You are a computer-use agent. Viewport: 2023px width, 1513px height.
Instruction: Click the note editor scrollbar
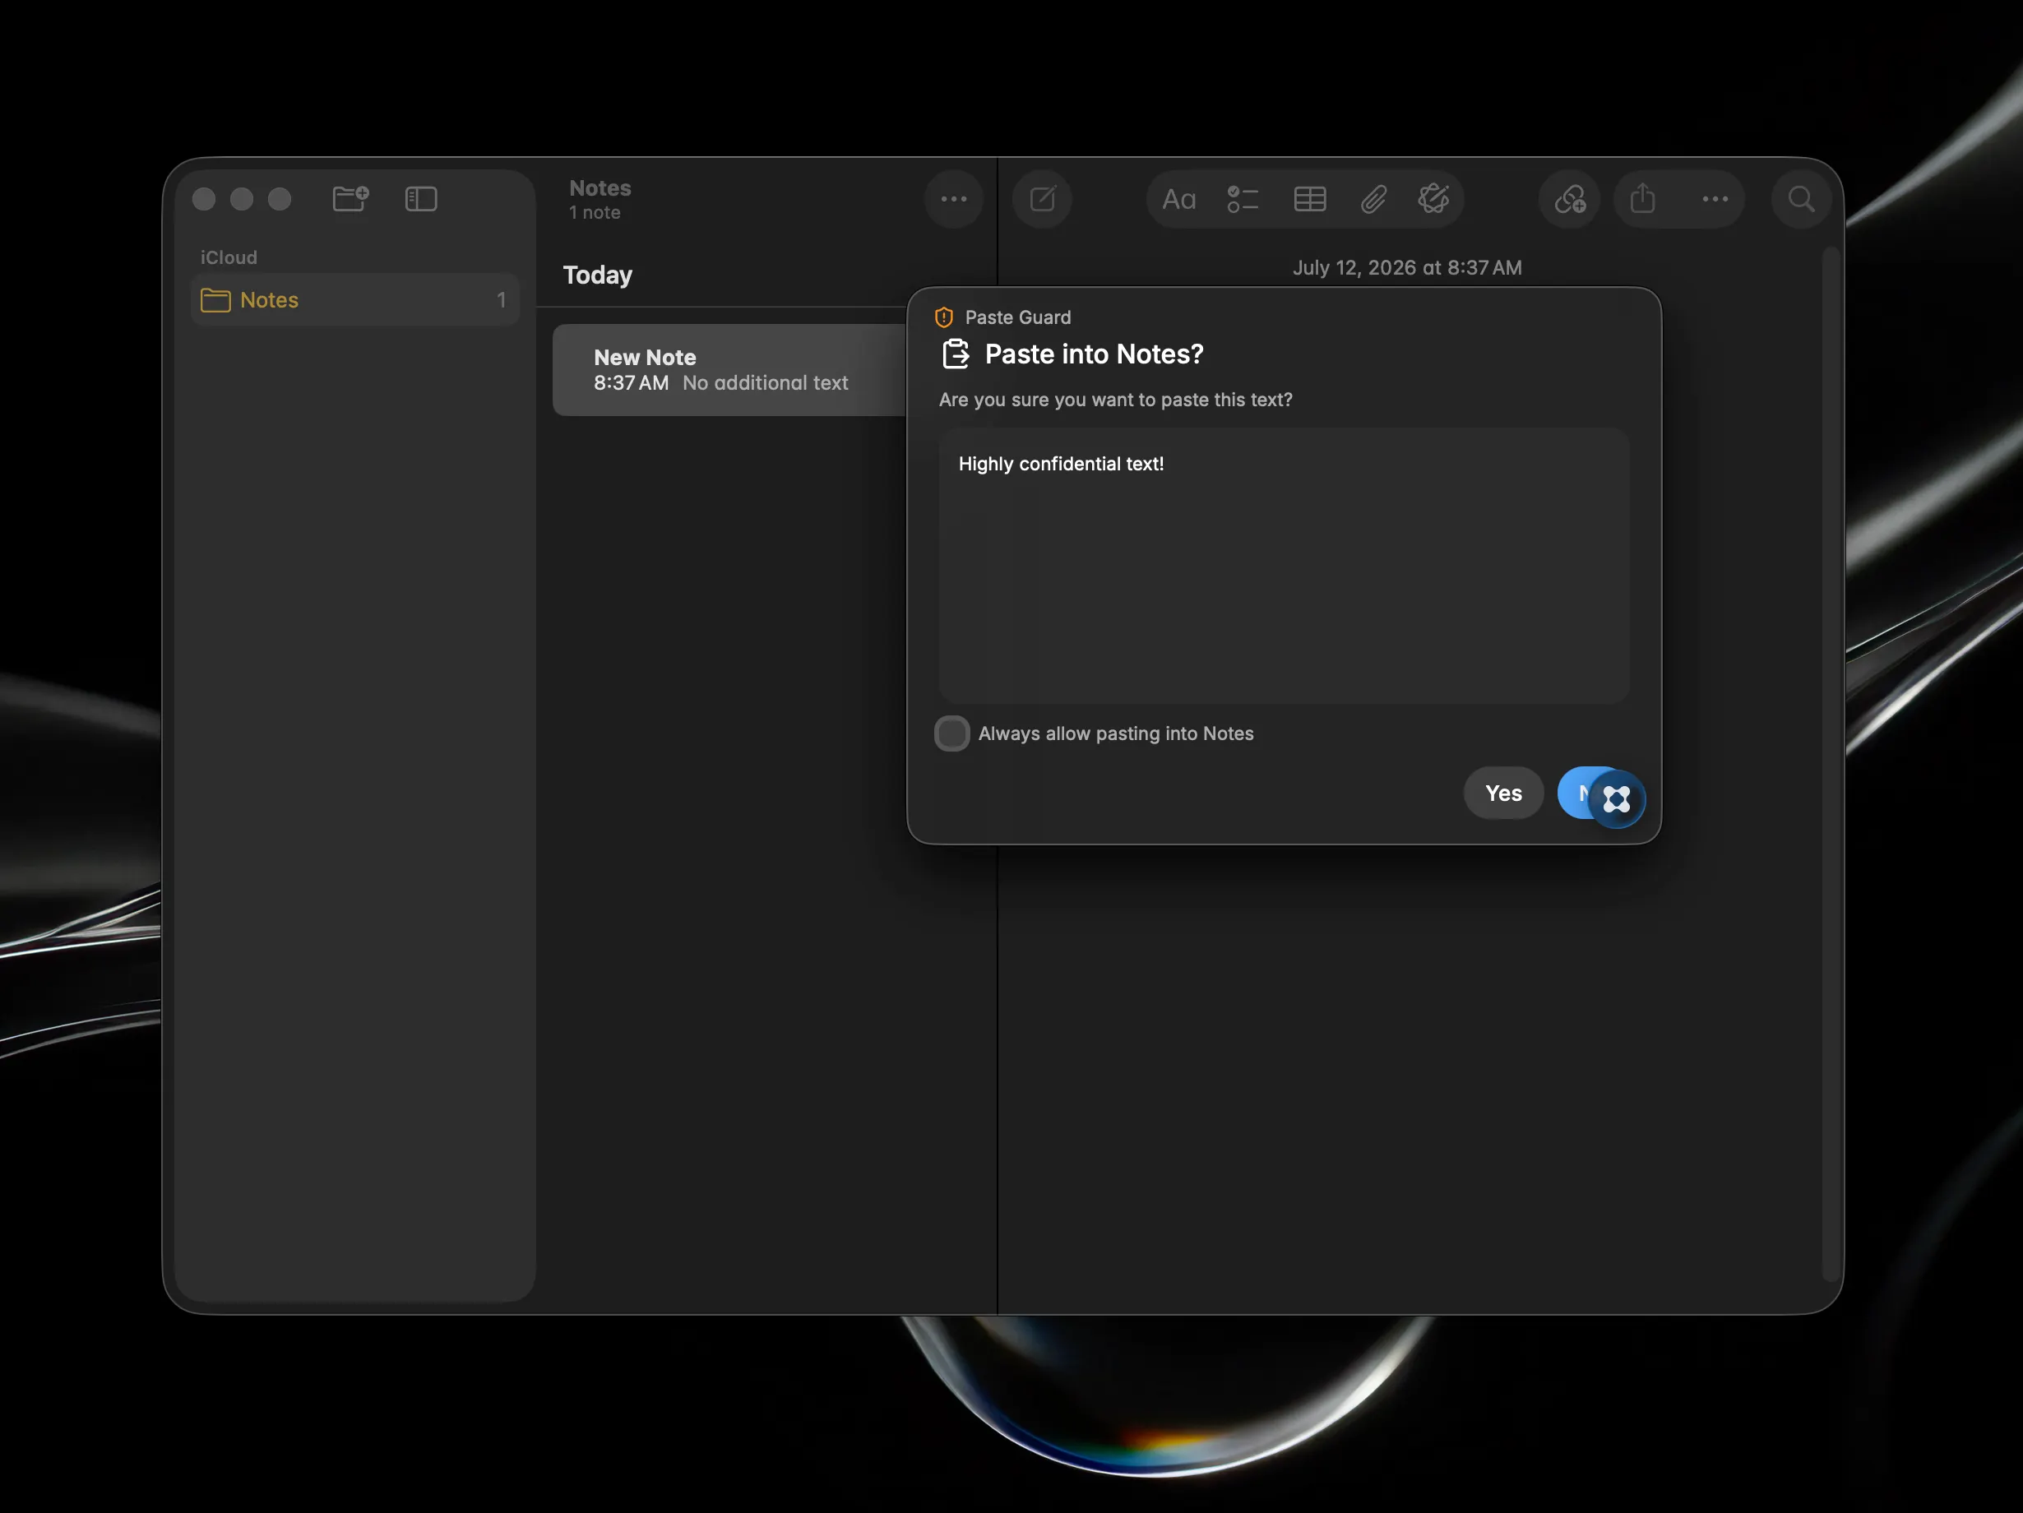coord(1830,763)
